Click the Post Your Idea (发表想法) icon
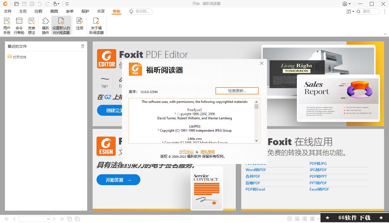This screenshot has width=389, height=223. 32,26
